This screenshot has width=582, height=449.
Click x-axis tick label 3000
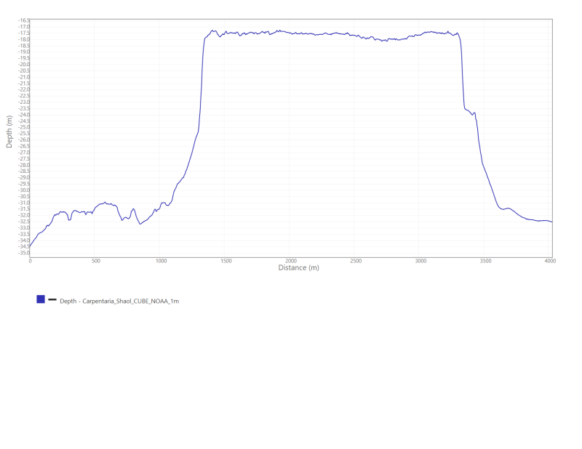tap(420, 261)
